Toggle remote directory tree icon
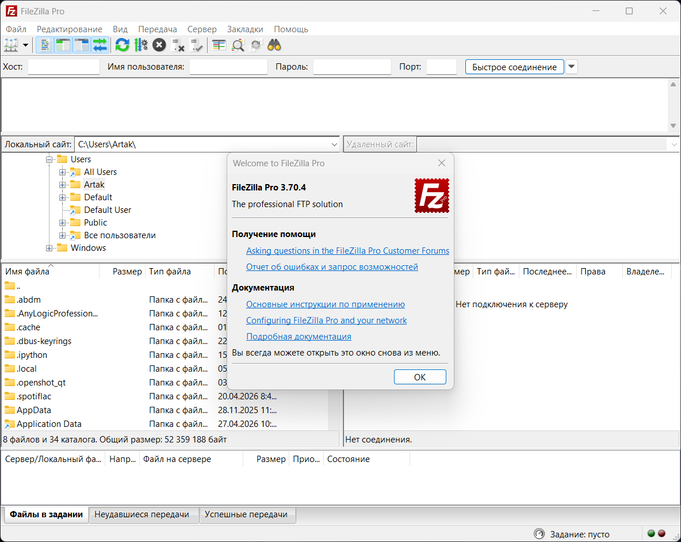This screenshot has width=681, height=542. pos(82,45)
